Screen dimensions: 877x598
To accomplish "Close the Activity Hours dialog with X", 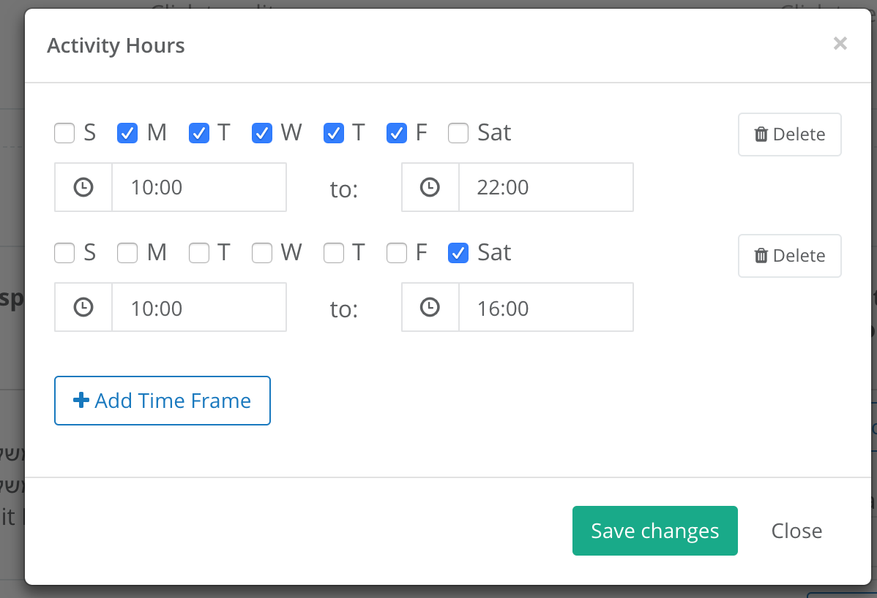I will click(x=840, y=44).
